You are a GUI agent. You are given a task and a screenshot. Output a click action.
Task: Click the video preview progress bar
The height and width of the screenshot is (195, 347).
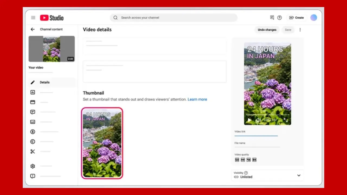[x=267, y=115]
